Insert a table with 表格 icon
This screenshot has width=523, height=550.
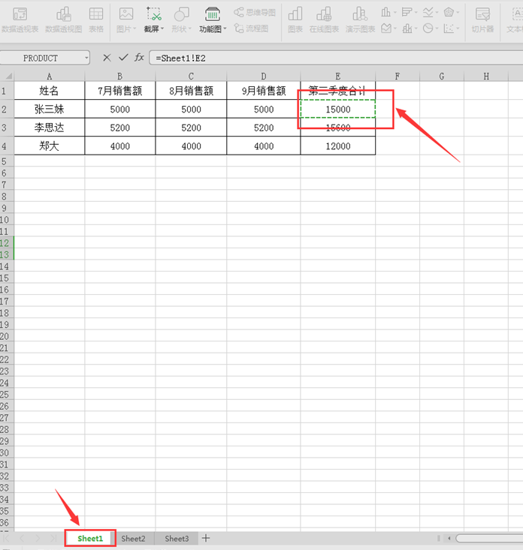point(96,20)
